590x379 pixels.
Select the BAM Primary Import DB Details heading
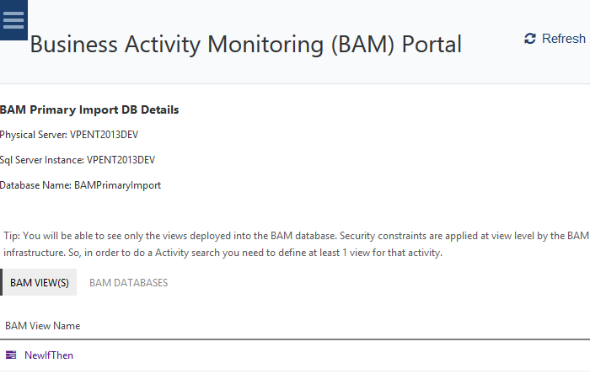(89, 110)
